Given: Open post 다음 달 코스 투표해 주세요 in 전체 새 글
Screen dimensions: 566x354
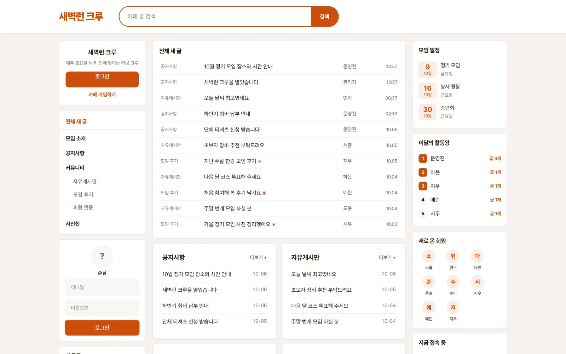Looking at the screenshot, I should 232,177.
